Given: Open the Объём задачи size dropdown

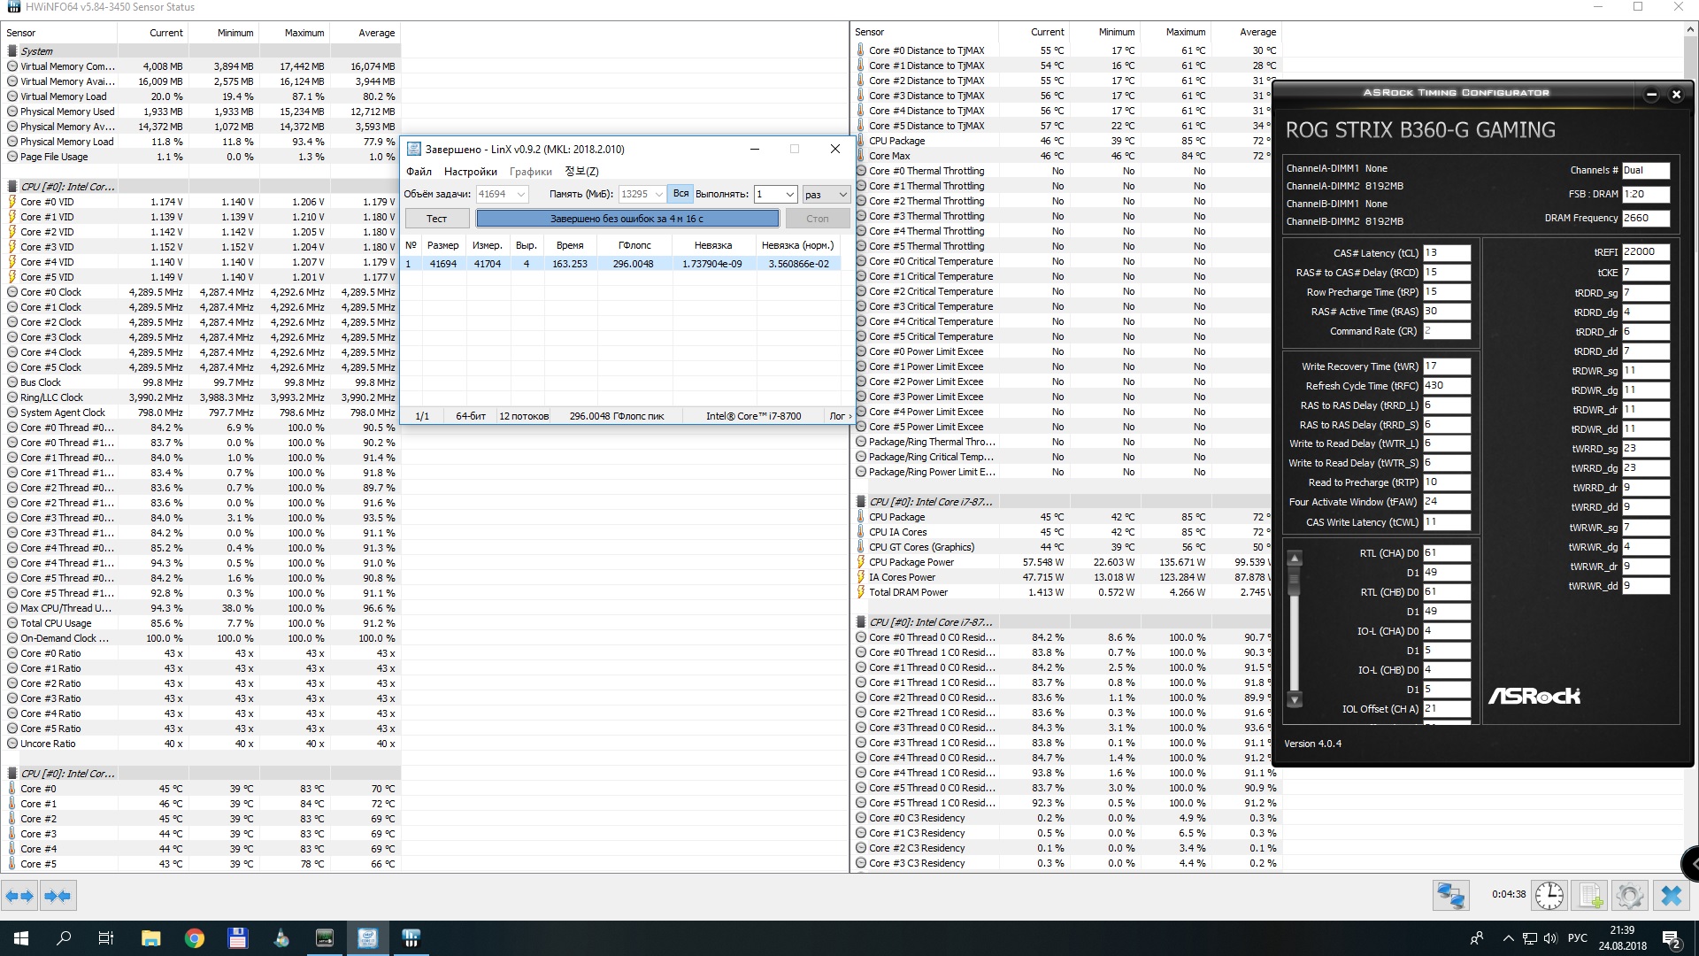Looking at the screenshot, I should click(521, 195).
